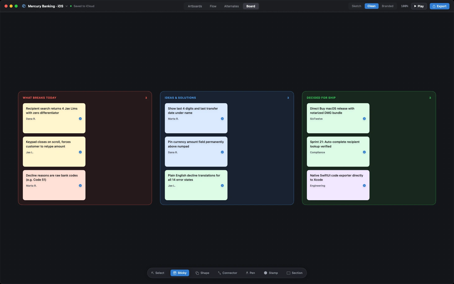This screenshot has height=284, width=454.
Task: Choose the Shape tool
Action: (x=202, y=273)
